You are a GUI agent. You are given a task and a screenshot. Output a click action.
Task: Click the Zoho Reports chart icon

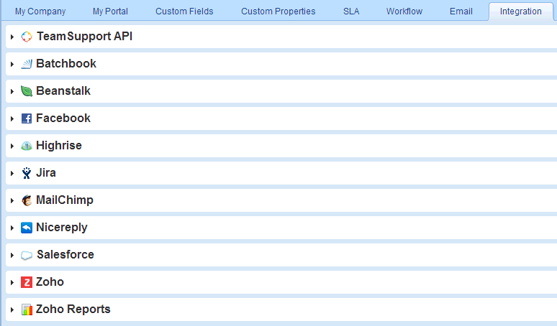coord(27,309)
